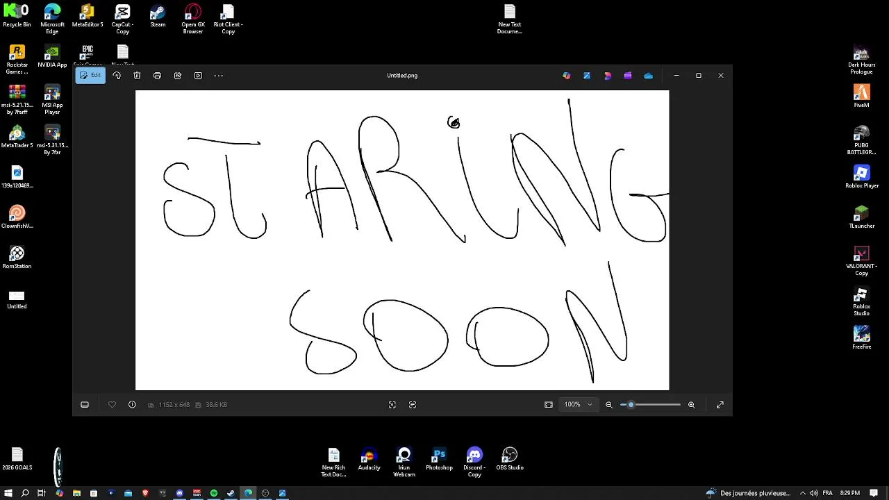Screen dimensions: 889x500
Task: Mark the photo as favorite with heart
Action: 112,405
